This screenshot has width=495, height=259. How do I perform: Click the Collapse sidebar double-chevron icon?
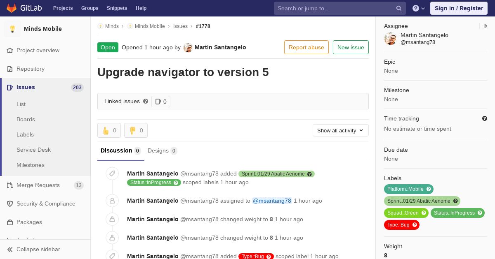point(10,250)
